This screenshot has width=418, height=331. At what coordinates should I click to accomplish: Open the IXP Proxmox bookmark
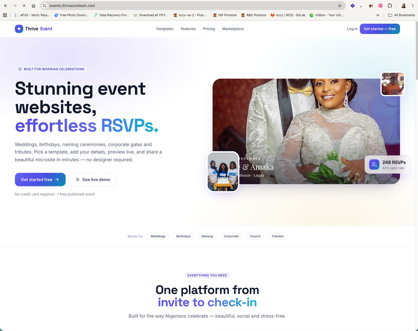coord(225,15)
